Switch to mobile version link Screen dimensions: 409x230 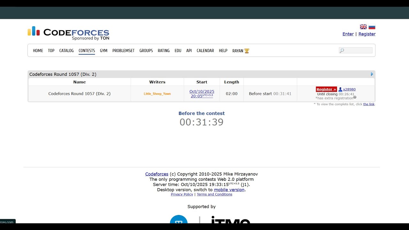[229, 190]
